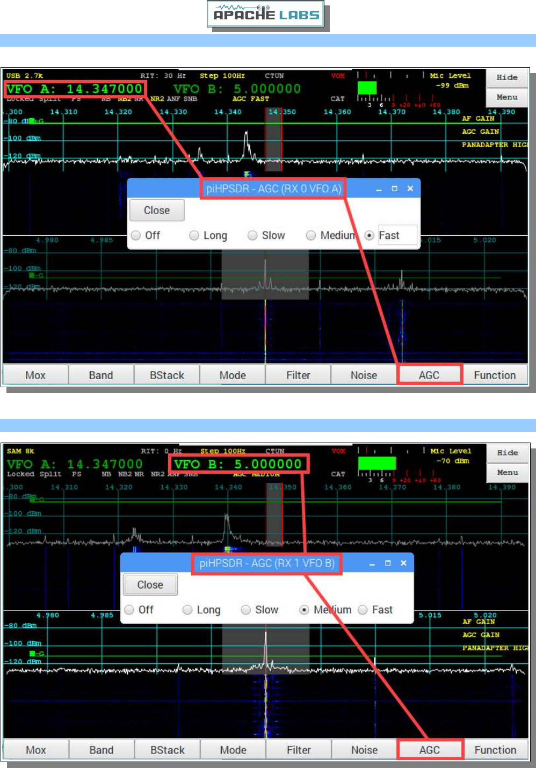Click '-99 dBm' signal reading
The width and height of the screenshot is (536, 768).
click(x=452, y=85)
